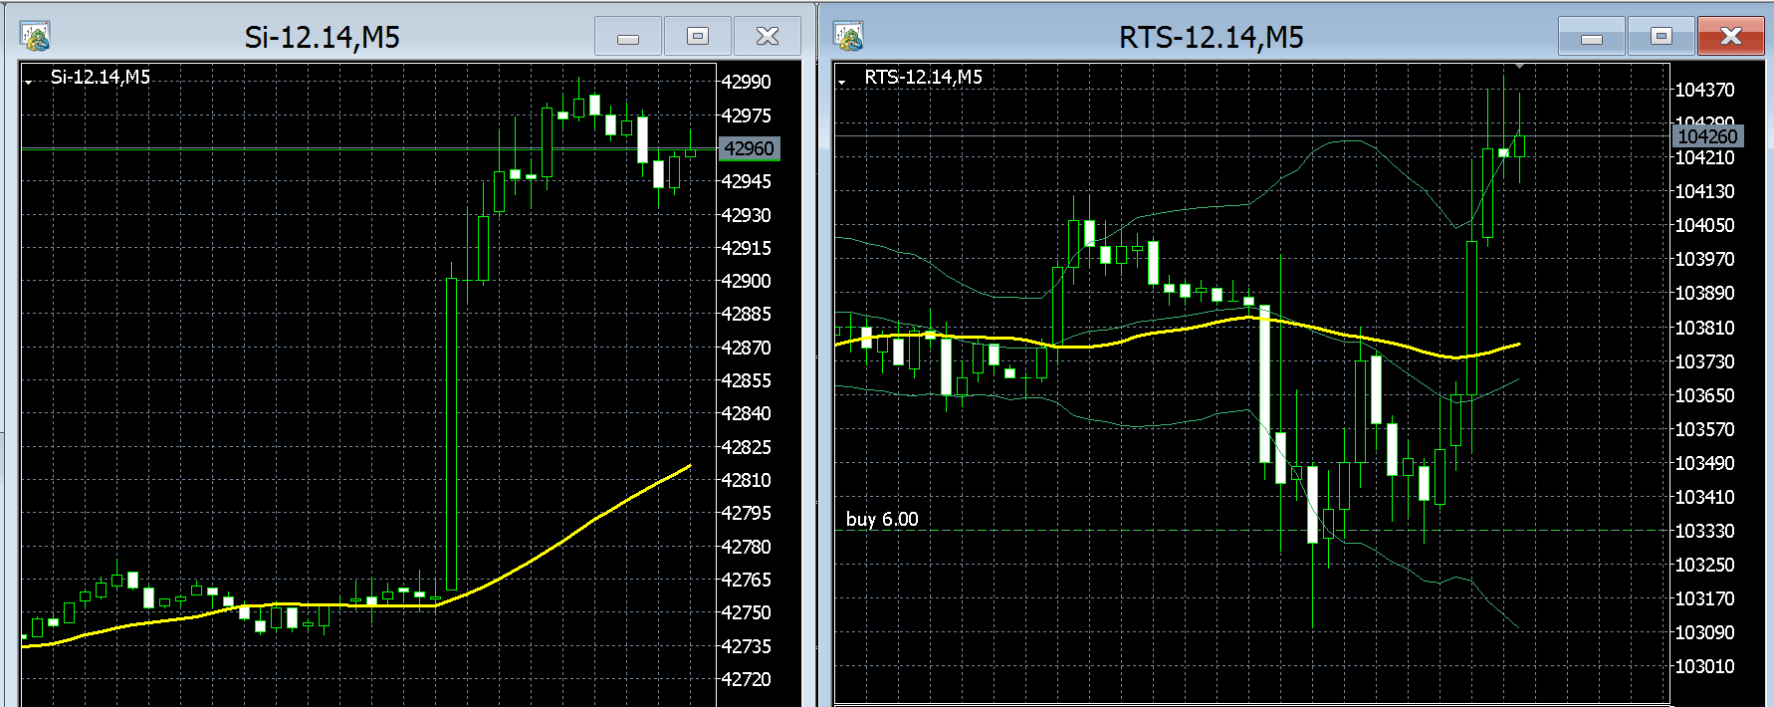This screenshot has height=707, width=1774.
Task: Activate the RTS-12.14,M5 window title bar
Action: (x=1211, y=37)
